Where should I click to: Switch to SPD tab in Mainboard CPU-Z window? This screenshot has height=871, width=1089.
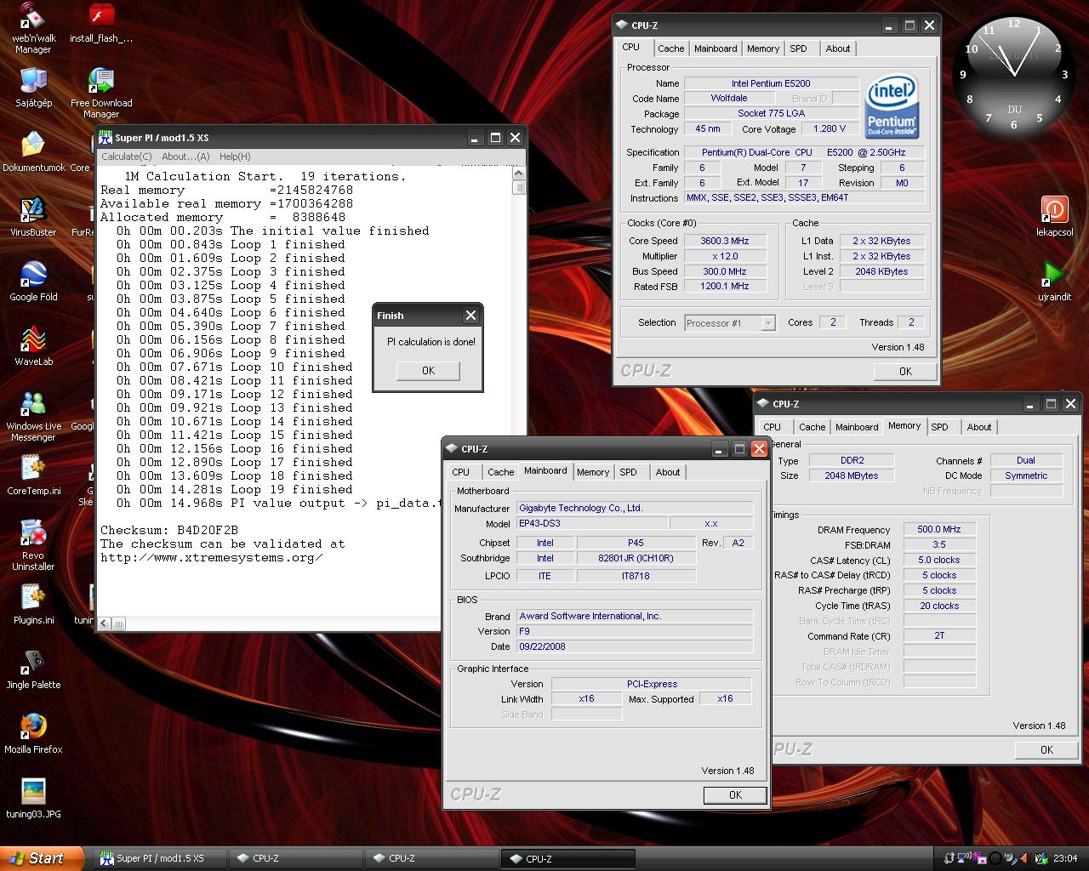(x=628, y=472)
